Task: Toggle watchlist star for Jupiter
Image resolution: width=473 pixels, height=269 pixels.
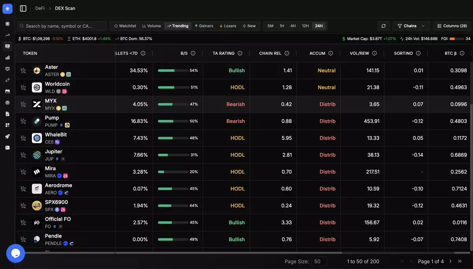Action: (23, 155)
